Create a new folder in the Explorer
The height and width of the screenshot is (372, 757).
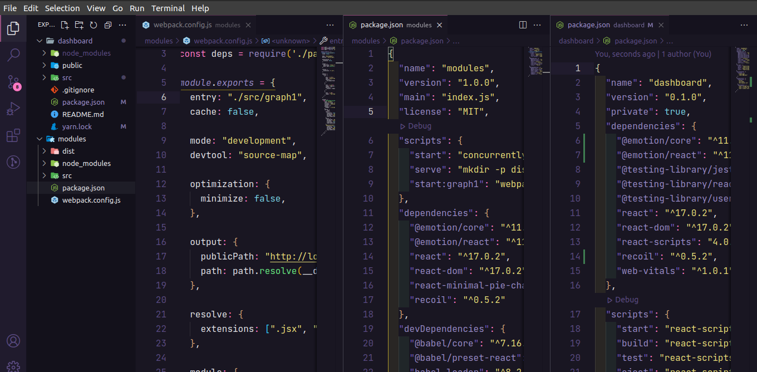[78, 25]
